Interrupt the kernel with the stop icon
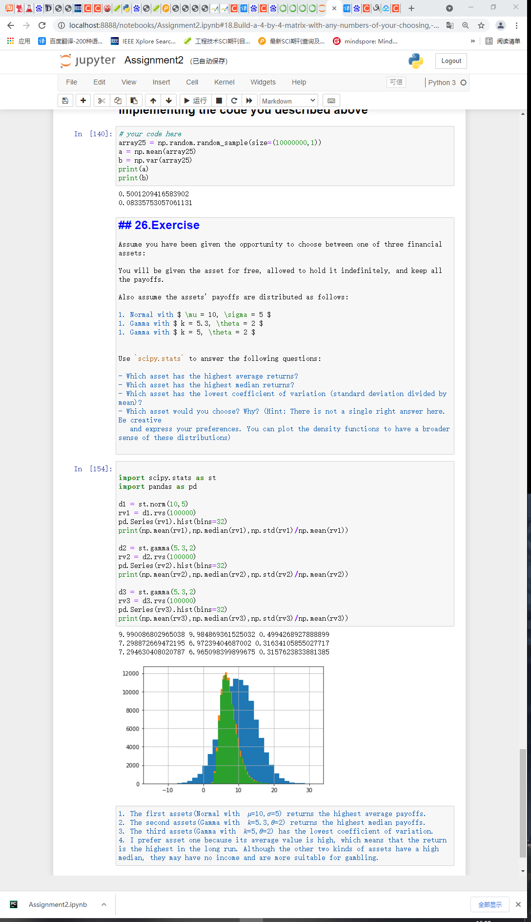 tap(219, 101)
